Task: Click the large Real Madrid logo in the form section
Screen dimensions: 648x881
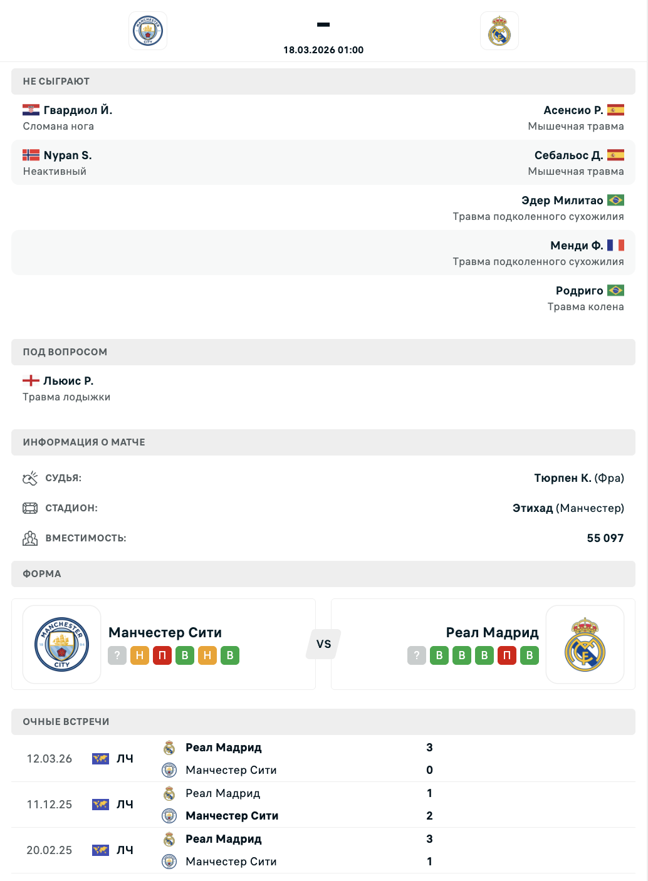Action: click(x=585, y=644)
